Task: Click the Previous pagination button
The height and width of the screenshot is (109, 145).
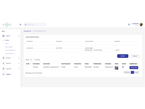Action: pos(127,72)
